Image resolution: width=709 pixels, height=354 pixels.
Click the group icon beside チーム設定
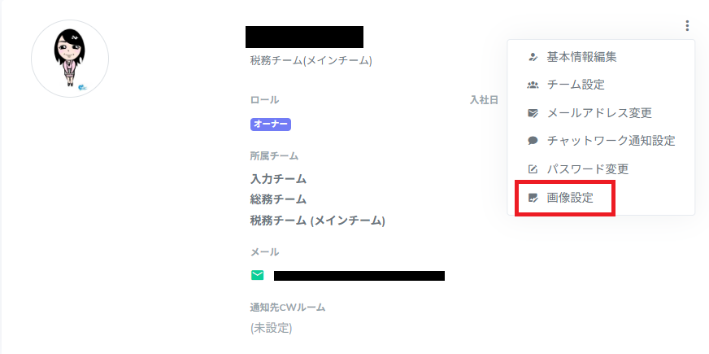pos(533,85)
